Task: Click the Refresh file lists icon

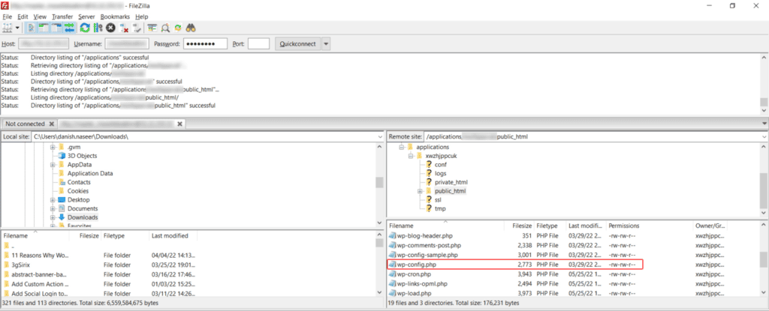Action: (85, 28)
